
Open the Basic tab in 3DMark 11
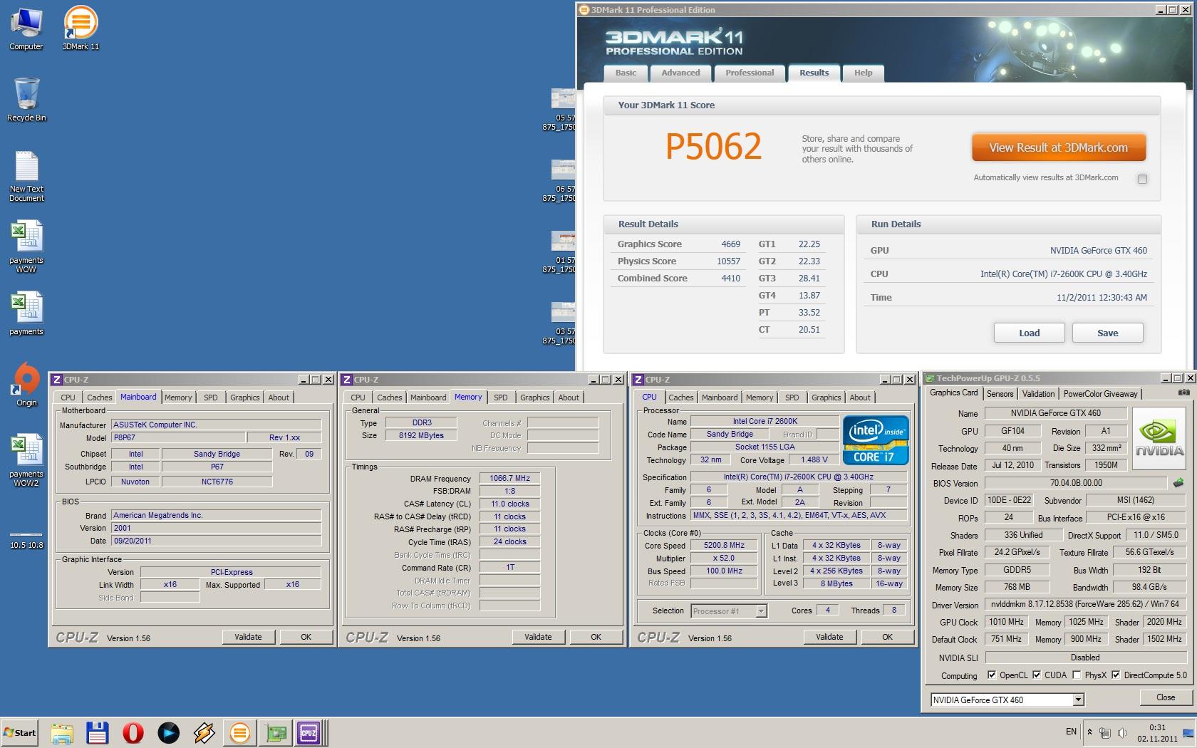click(626, 73)
